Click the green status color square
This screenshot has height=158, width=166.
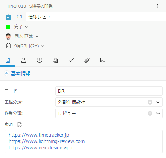[8, 27]
